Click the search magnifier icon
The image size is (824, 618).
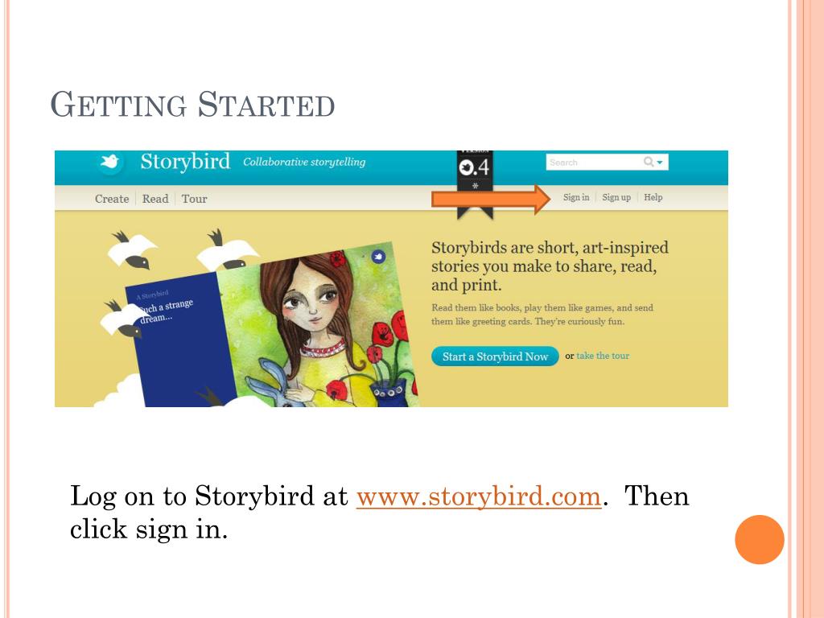click(649, 162)
